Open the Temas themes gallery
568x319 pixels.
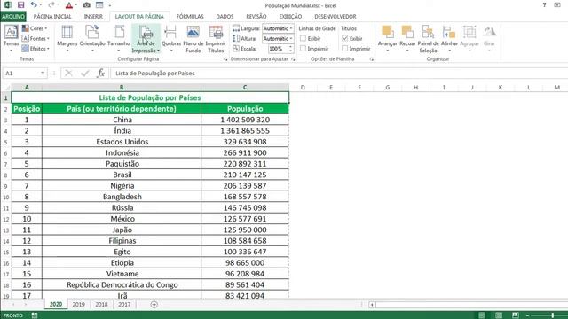11,38
